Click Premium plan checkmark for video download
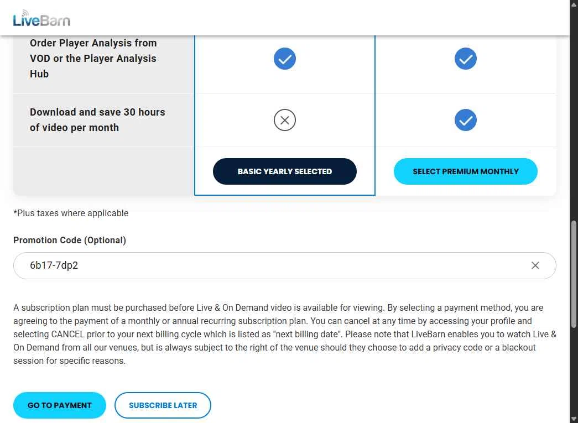 pos(466,120)
